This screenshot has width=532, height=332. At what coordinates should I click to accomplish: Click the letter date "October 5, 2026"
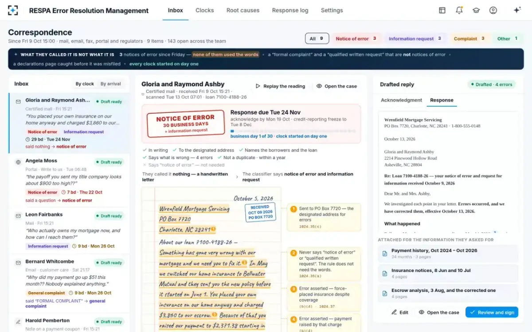click(254, 198)
